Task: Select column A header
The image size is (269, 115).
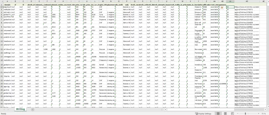Action: coord(7,2)
